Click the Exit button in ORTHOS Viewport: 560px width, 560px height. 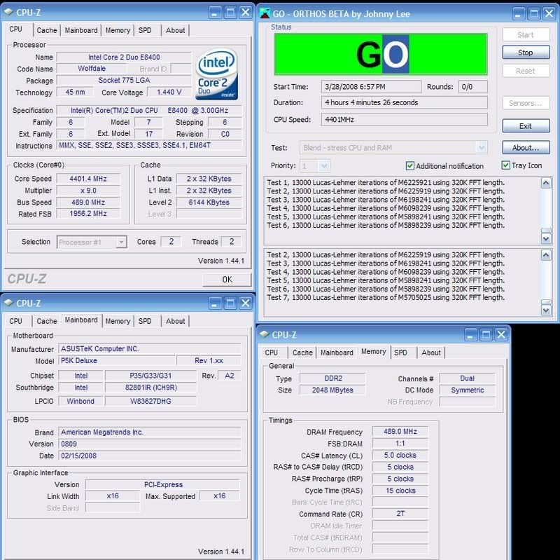coord(526,126)
